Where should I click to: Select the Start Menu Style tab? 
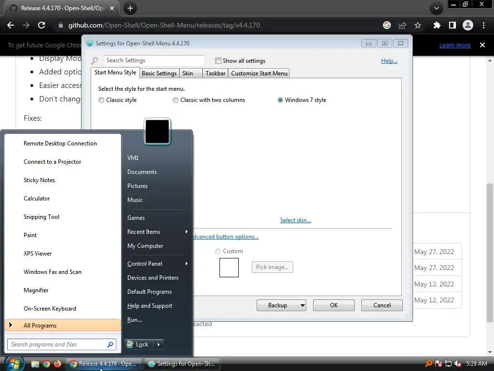(x=115, y=72)
